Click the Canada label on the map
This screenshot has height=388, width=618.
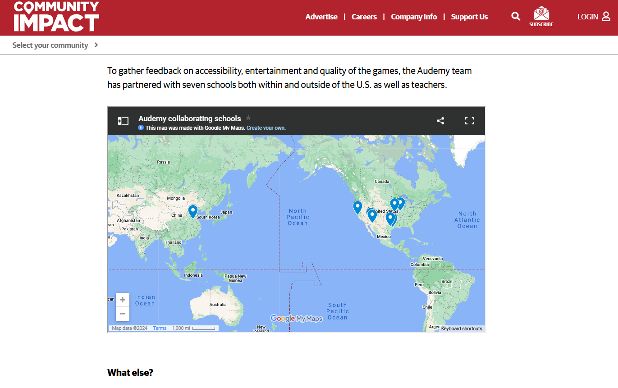382,182
